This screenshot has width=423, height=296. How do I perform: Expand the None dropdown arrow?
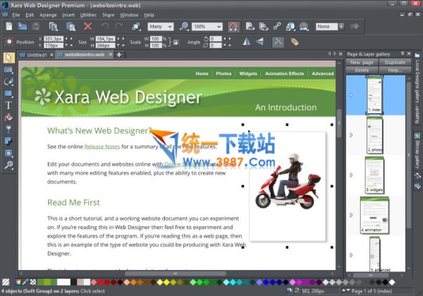click(x=341, y=27)
